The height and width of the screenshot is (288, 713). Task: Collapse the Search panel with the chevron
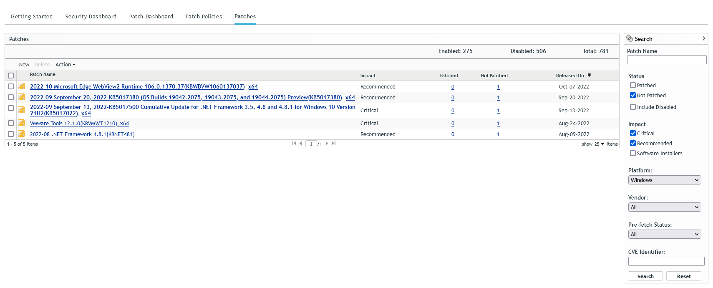[703, 38]
